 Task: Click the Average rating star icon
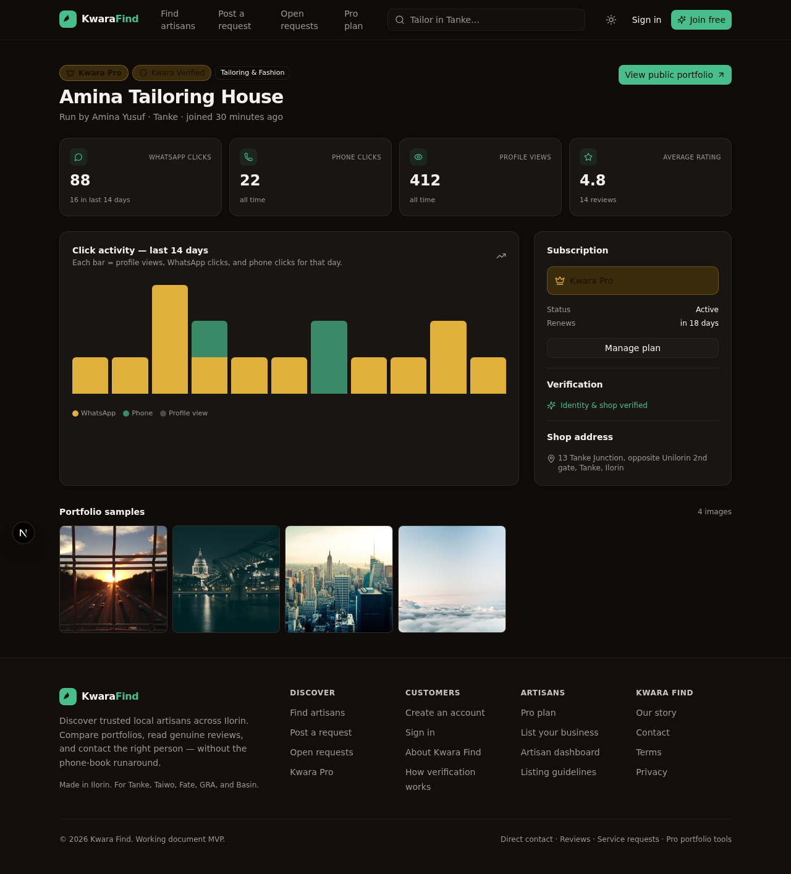pos(588,157)
